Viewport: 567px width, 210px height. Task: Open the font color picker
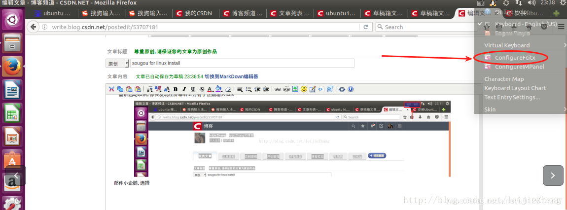click(210, 89)
